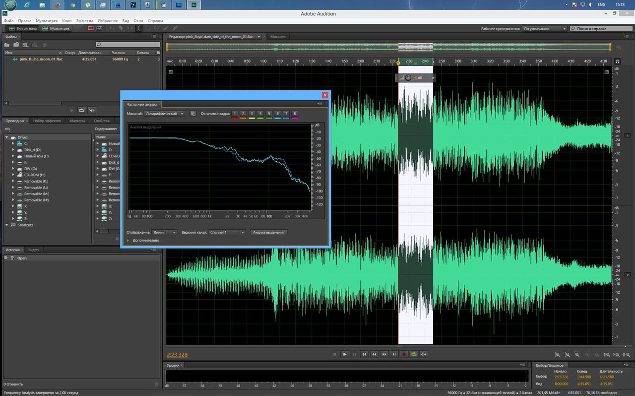Screen dimensions: 635x396
Task: Open the Справка menu
Action: point(155,21)
